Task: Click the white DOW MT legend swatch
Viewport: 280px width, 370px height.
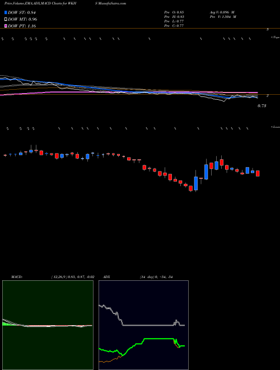Action: [x=6, y=19]
